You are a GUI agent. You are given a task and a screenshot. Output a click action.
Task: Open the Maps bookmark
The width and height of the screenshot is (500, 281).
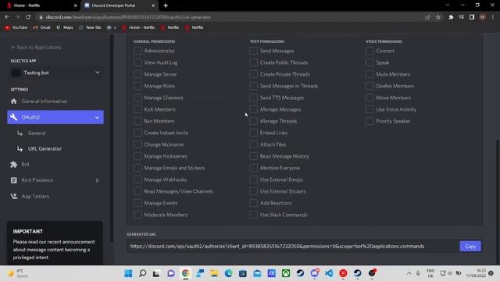click(64, 27)
